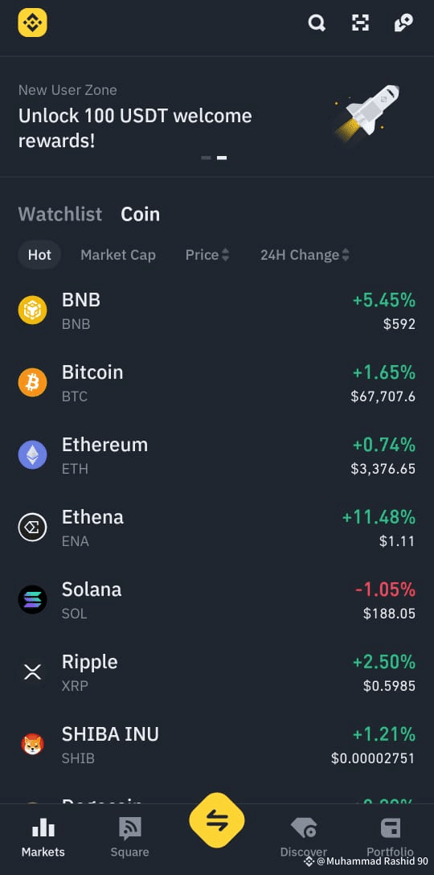Select the Hot filter chip
The width and height of the screenshot is (434, 875).
39,255
